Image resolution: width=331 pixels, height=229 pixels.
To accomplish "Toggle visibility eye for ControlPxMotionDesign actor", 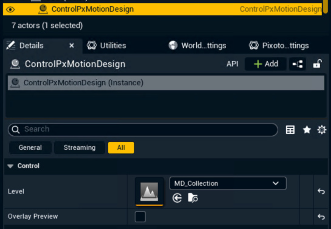I will coord(10,9).
